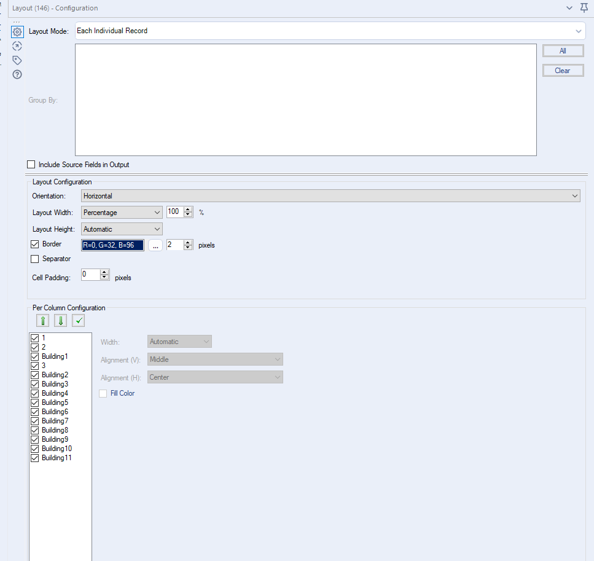Screen dimensions: 594x561
Task: Click the All button for Group By fields
Action: click(x=562, y=50)
